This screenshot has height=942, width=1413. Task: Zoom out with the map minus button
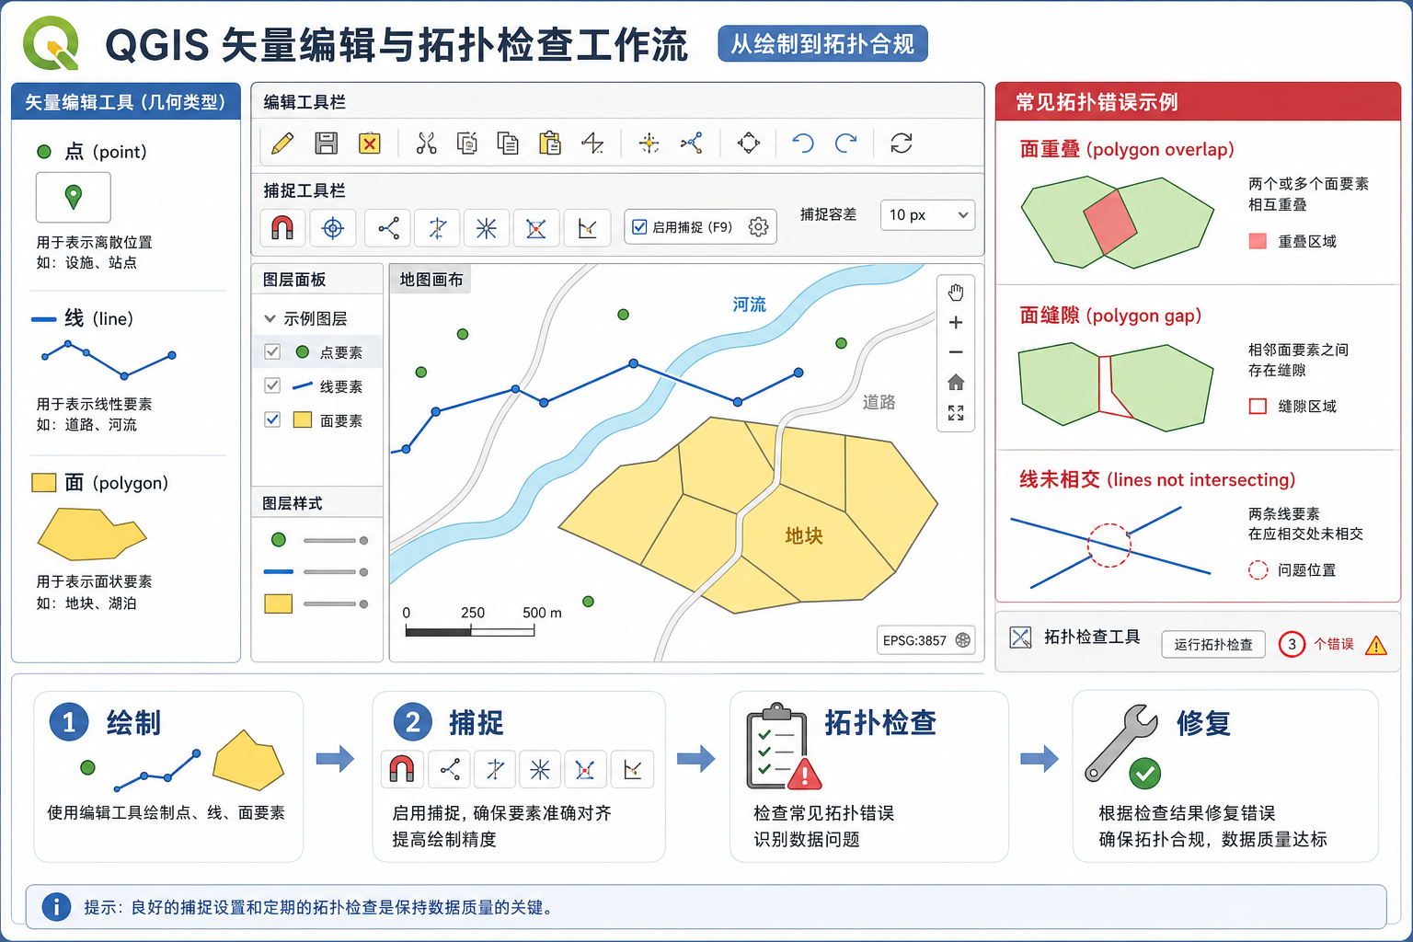click(x=956, y=352)
